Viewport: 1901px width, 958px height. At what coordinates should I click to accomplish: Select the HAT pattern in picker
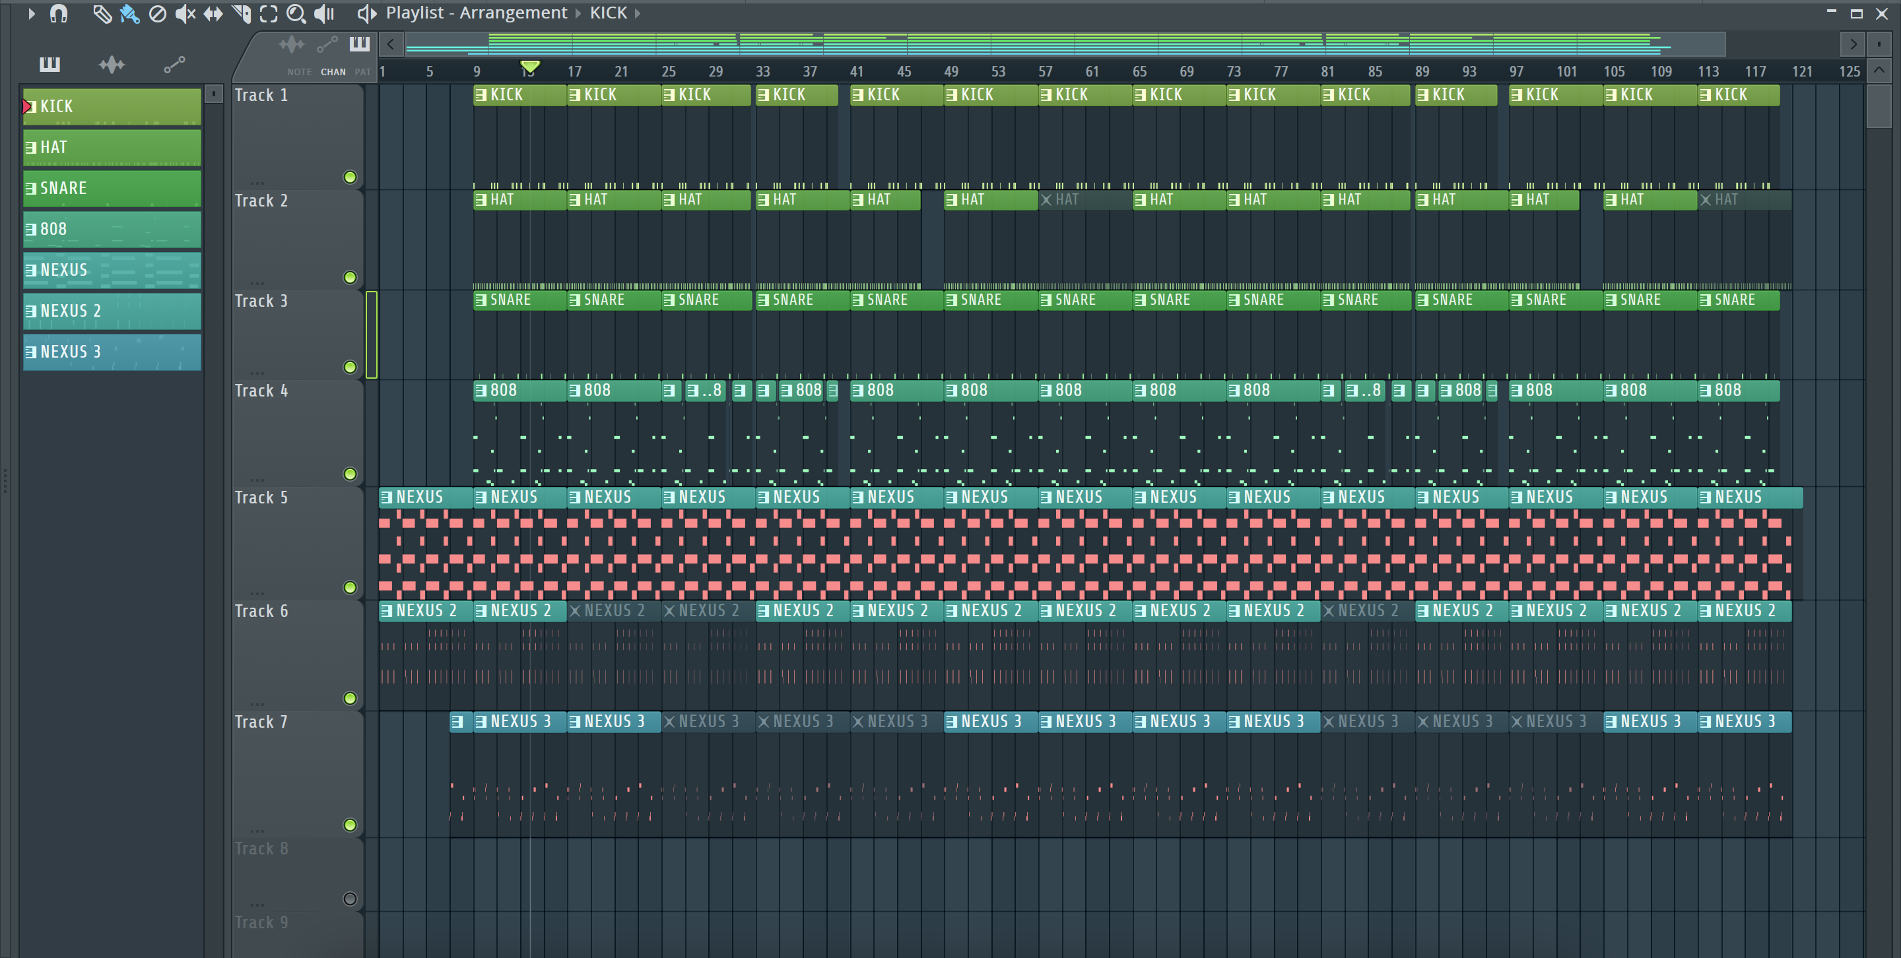coord(112,148)
